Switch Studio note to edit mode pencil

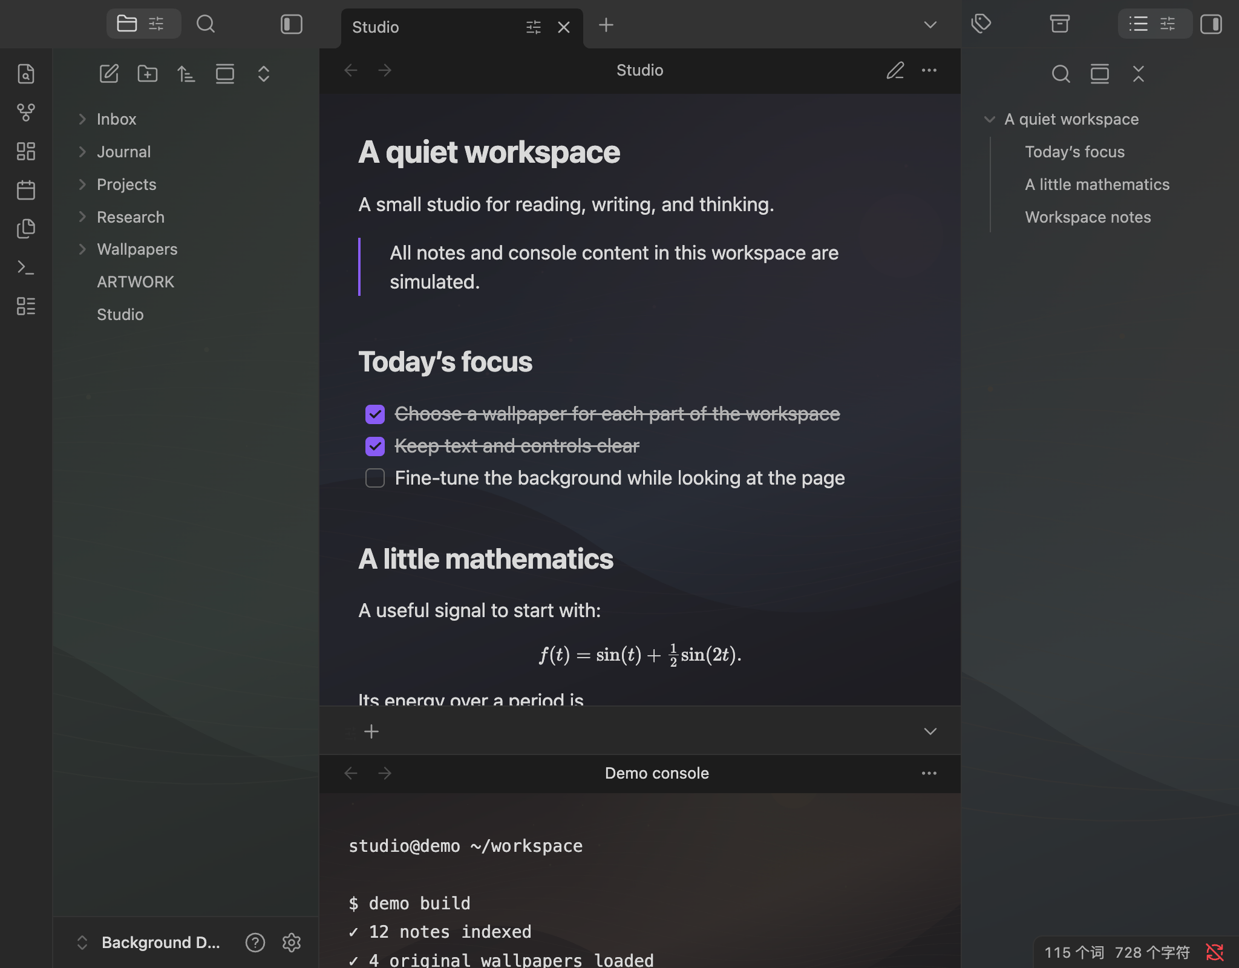pos(895,71)
